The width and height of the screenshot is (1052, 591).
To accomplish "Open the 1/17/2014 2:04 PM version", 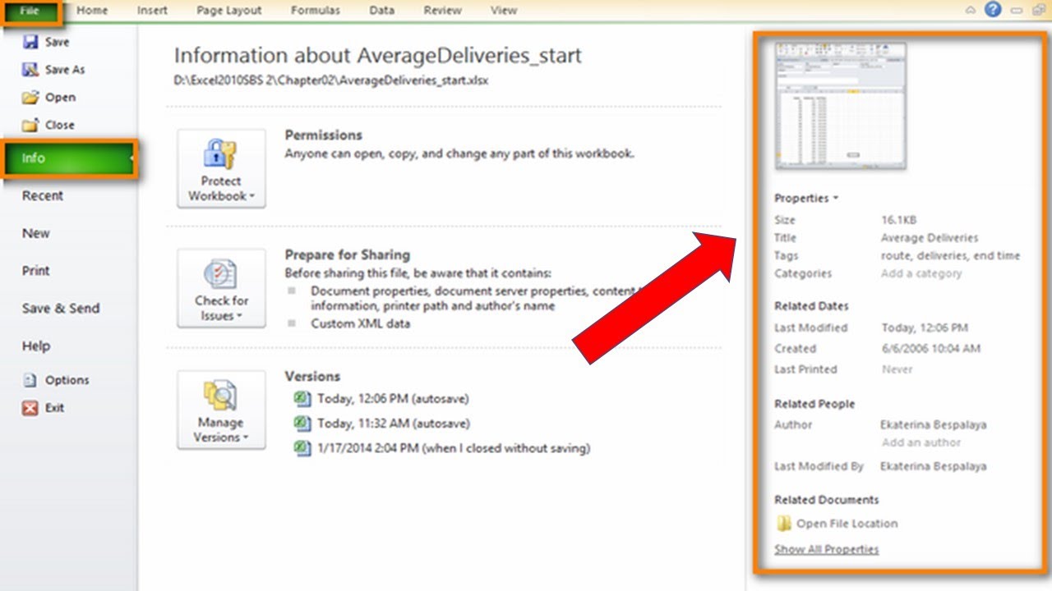I will [x=454, y=448].
